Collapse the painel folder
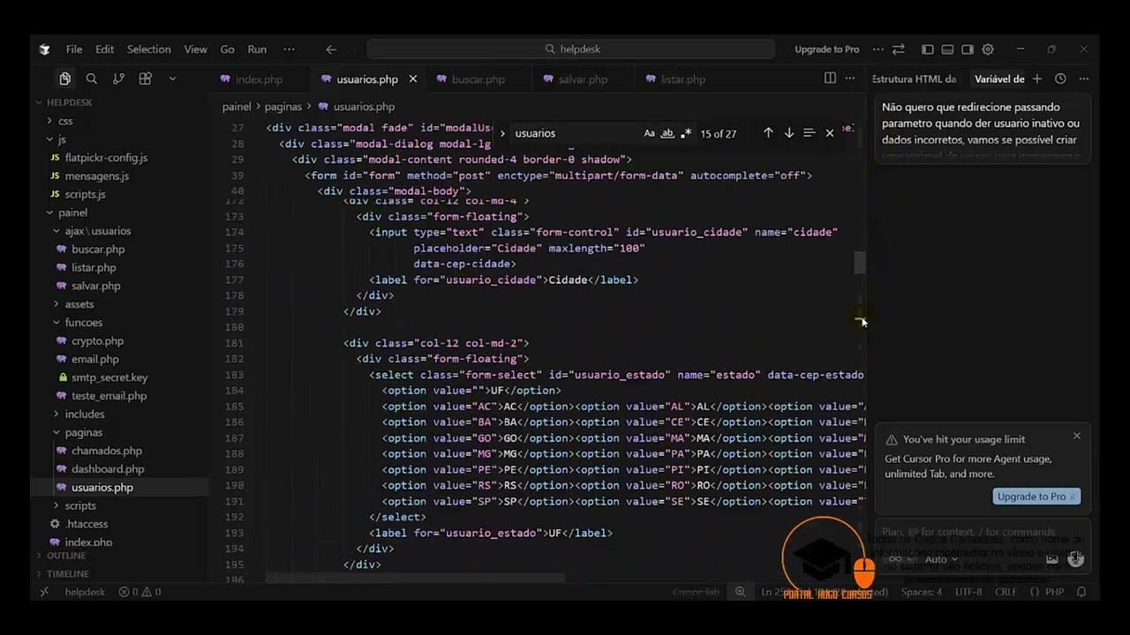The width and height of the screenshot is (1130, 635). [x=72, y=213]
